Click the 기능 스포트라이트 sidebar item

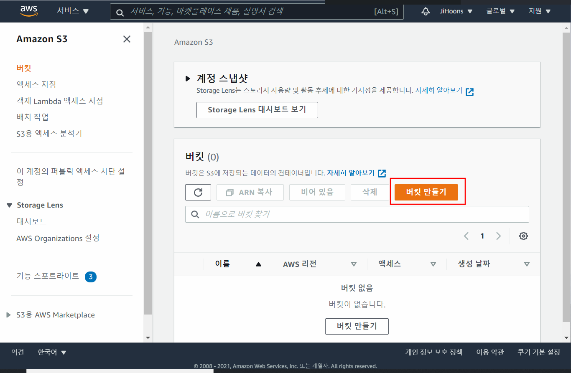coord(48,276)
